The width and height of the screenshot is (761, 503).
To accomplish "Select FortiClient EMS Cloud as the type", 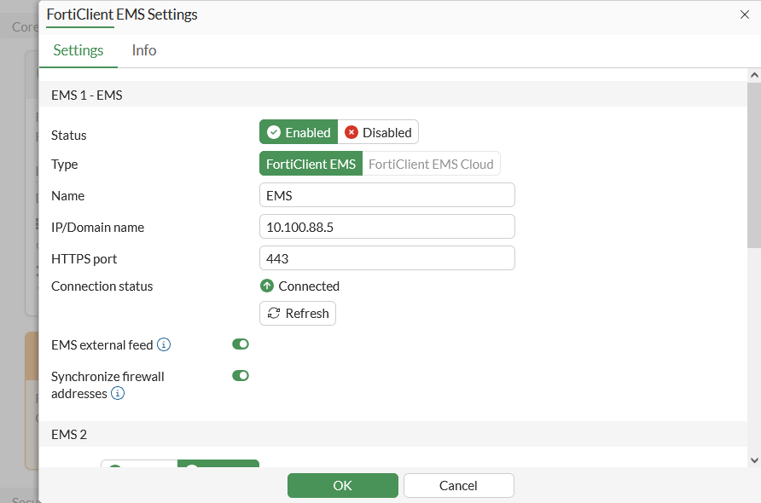I will (431, 163).
